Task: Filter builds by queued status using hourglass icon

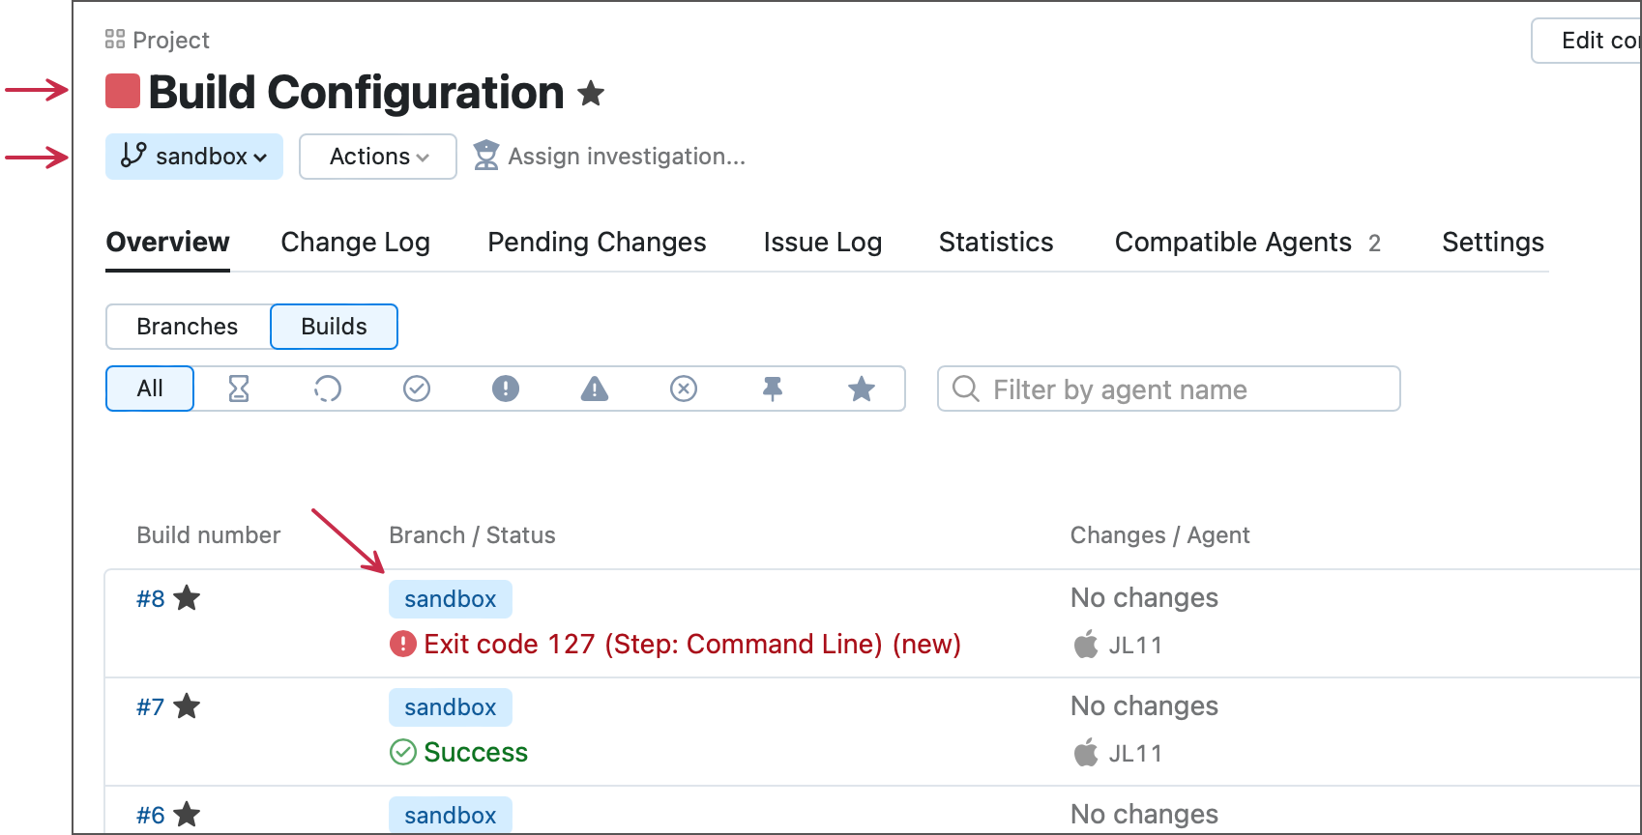Action: [238, 389]
